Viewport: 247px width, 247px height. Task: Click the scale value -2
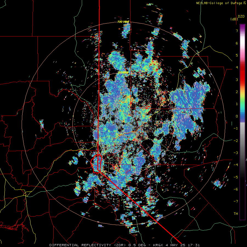click(236, 141)
